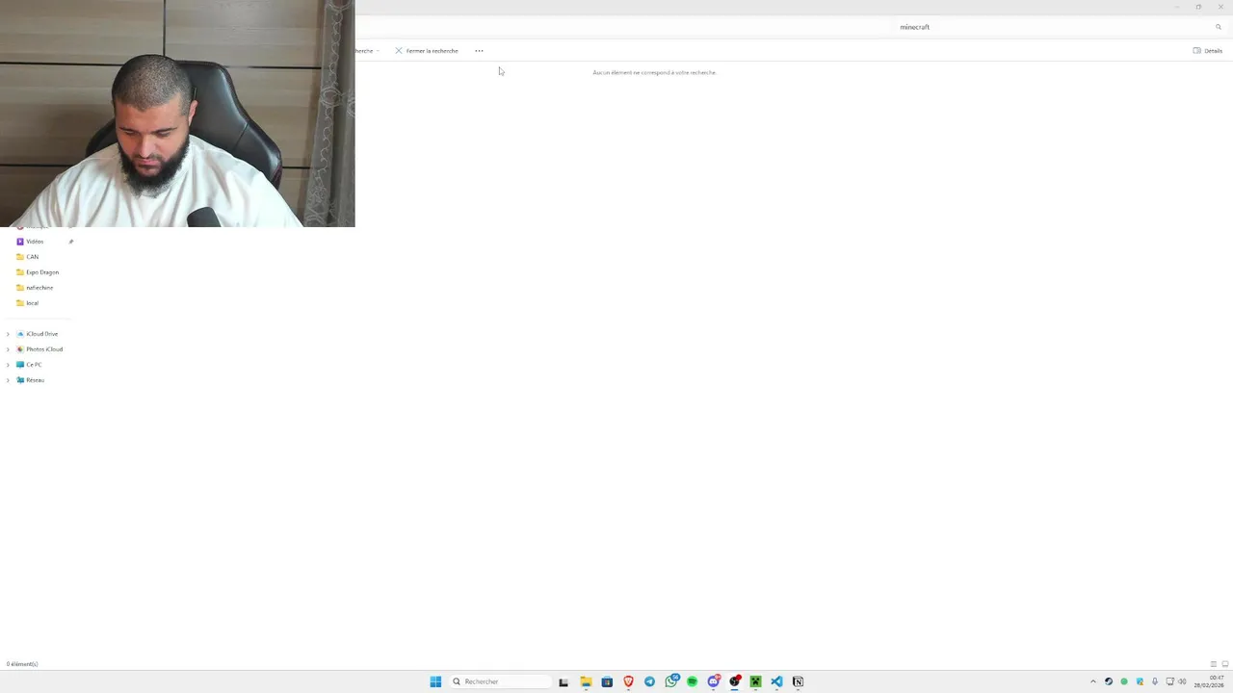
Task: Open Task View from taskbar
Action: (x=564, y=681)
